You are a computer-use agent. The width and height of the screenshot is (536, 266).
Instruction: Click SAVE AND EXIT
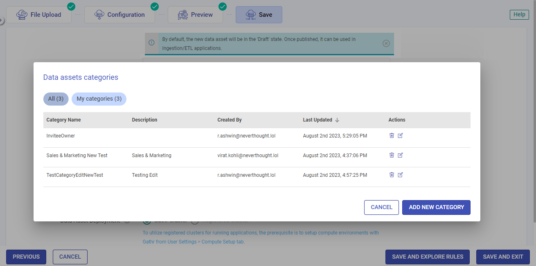click(502, 257)
